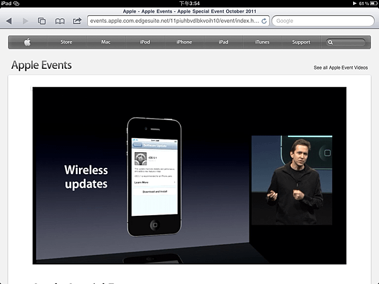The image size is (379, 284).
Task: Select the address bar URL field
Action: pos(178,21)
